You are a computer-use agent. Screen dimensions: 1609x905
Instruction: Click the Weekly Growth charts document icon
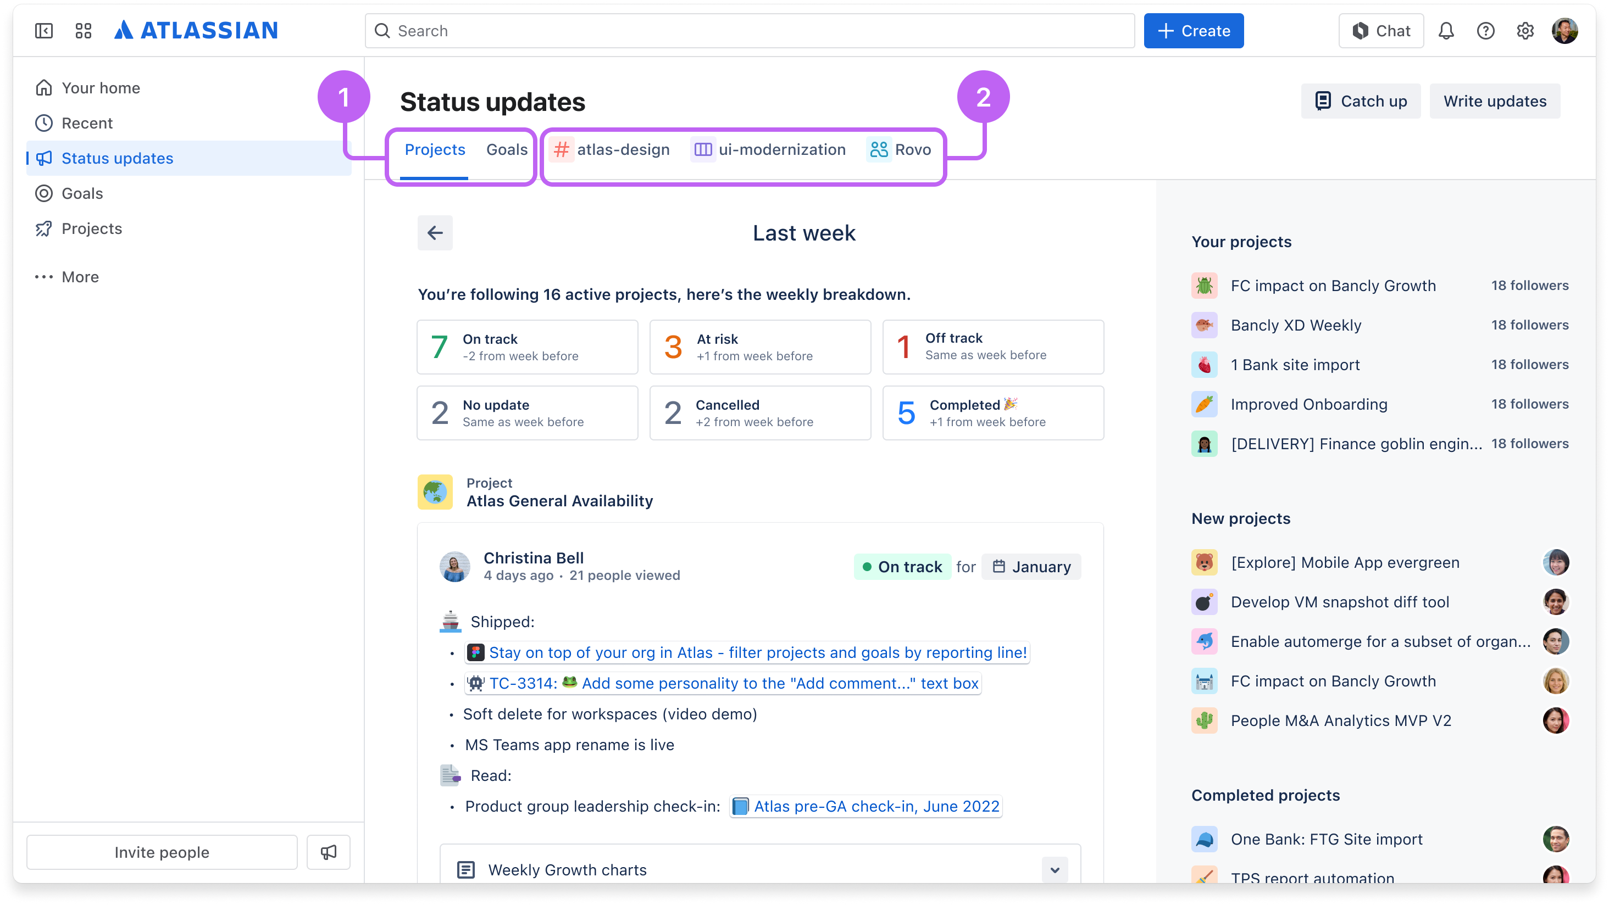pos(466,869)
